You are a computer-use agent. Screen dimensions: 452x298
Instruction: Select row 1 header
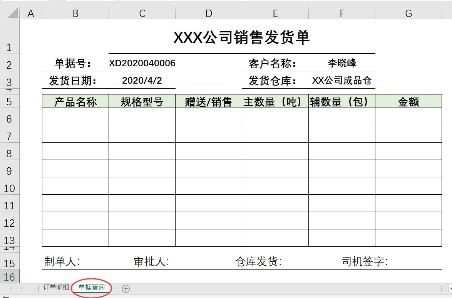[10, 37]
